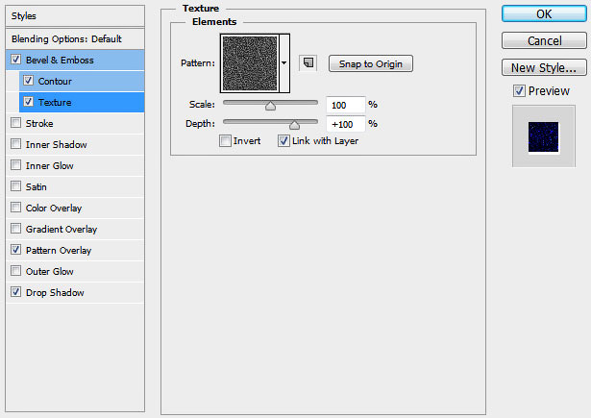Enable the Color Overlay checkbox
Screen dimensions: 591x418
pos(15,208)
